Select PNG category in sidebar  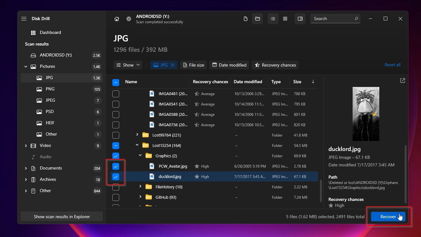[x=61, y=89]
